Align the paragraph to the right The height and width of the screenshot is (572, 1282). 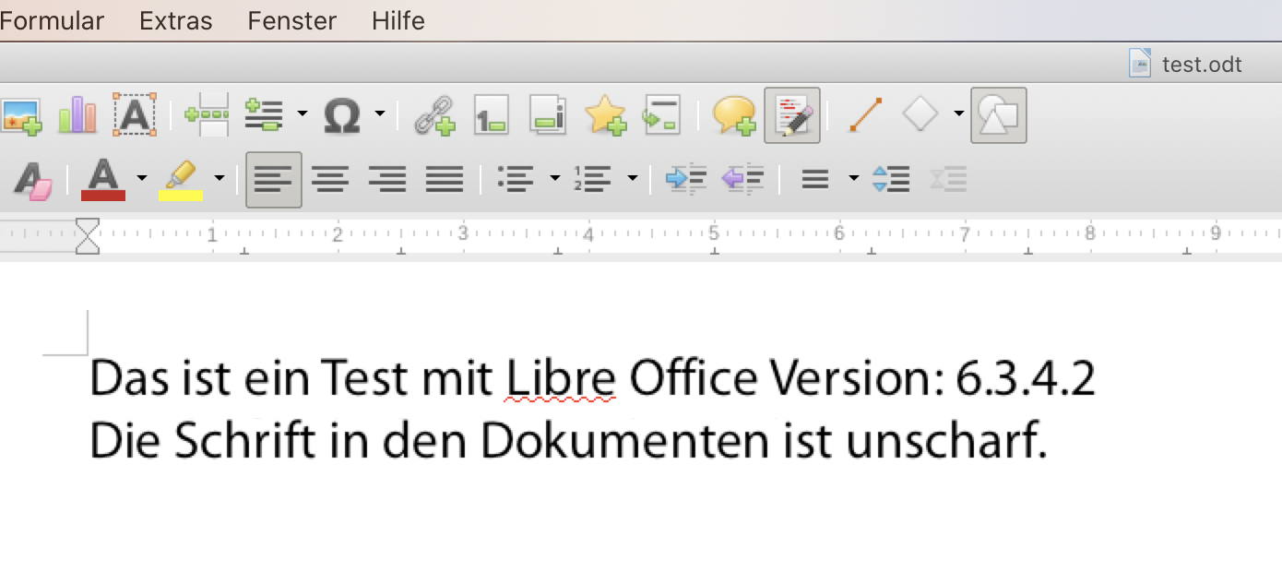click(387, 179)
